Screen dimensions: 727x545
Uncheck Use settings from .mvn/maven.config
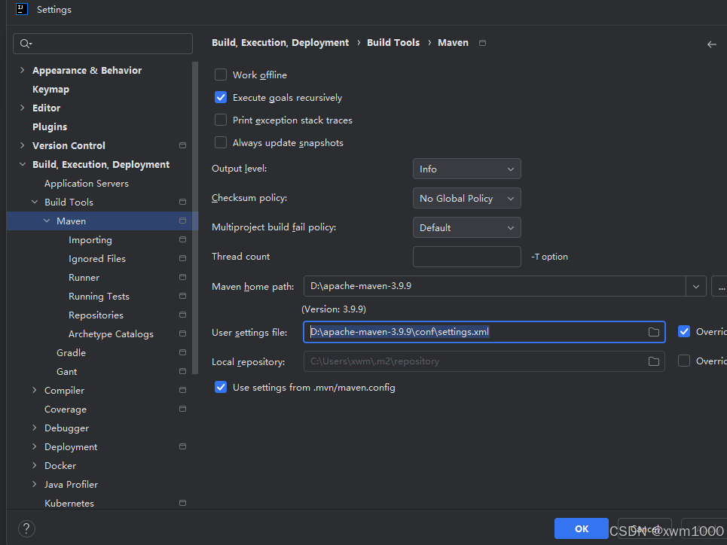(x=221, y=387)
